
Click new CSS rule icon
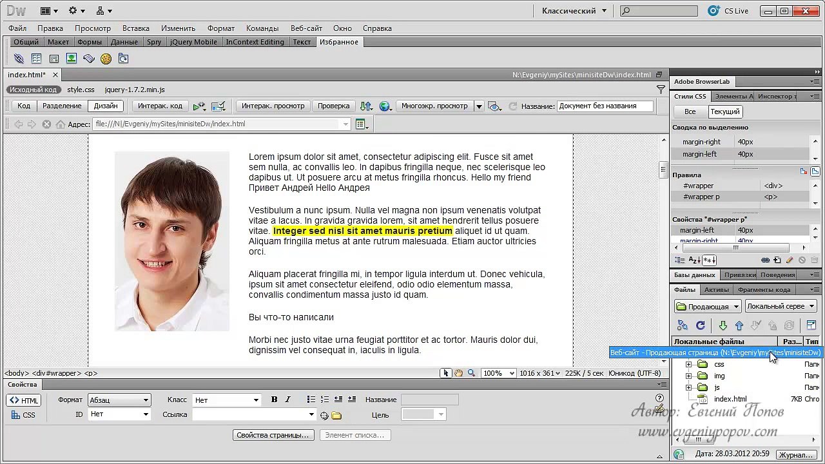pos(777,260)
